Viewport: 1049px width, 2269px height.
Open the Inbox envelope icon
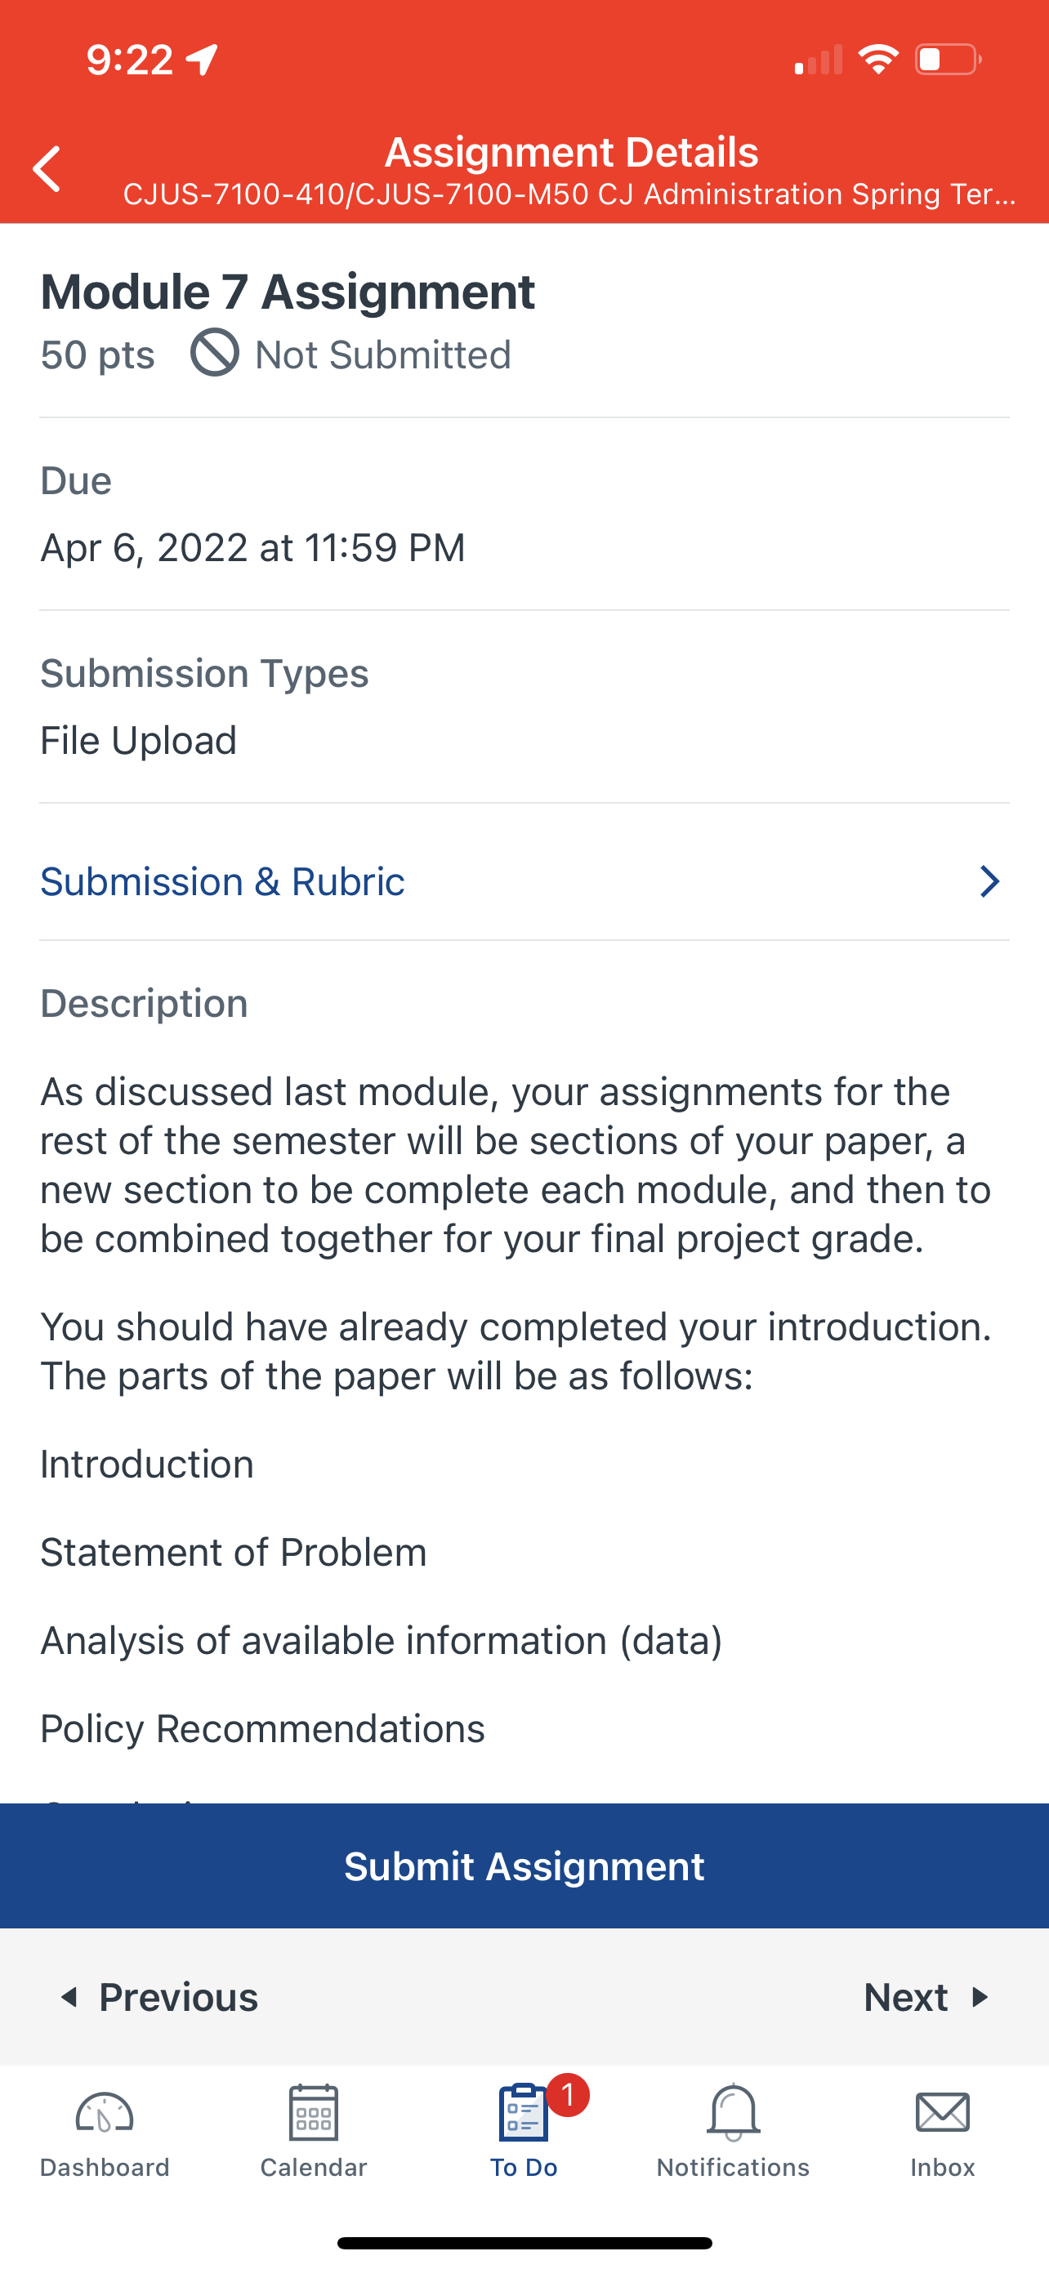point(943,2112)
